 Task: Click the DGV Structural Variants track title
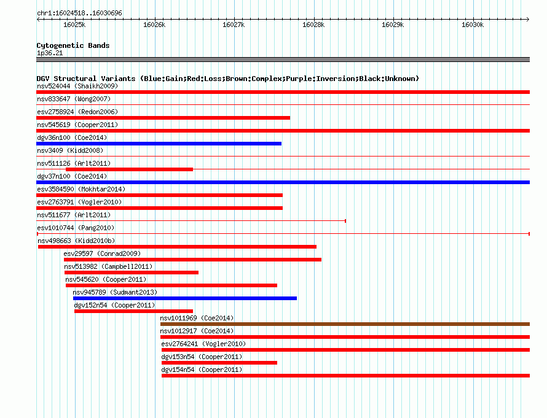(228, 79)
